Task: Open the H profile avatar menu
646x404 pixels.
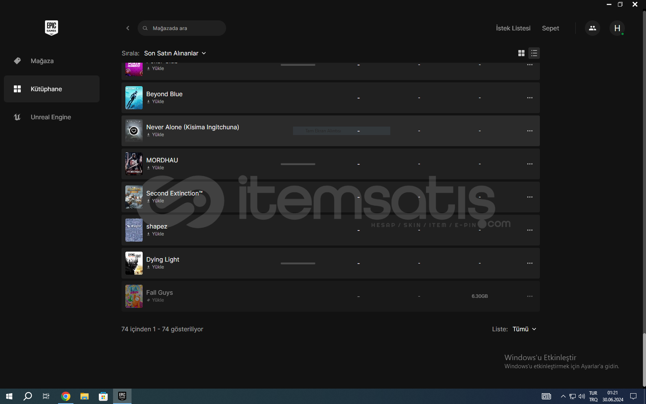Action: [x=617, y=28]
